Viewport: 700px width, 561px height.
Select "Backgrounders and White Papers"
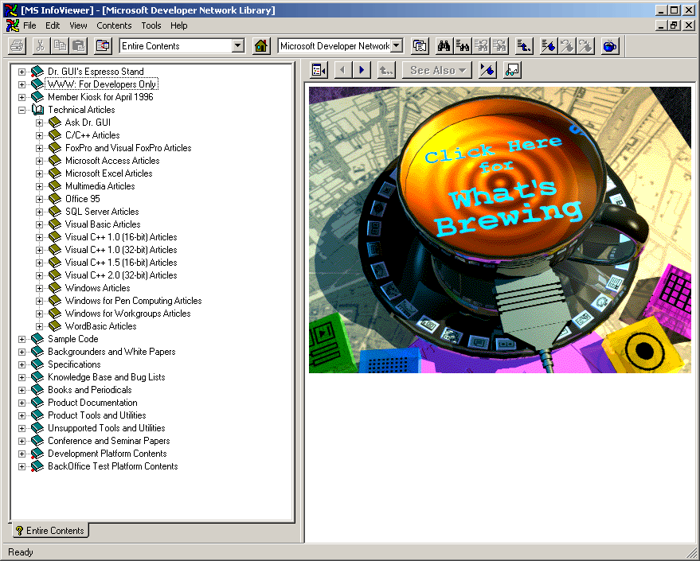(x=111, y=352)
